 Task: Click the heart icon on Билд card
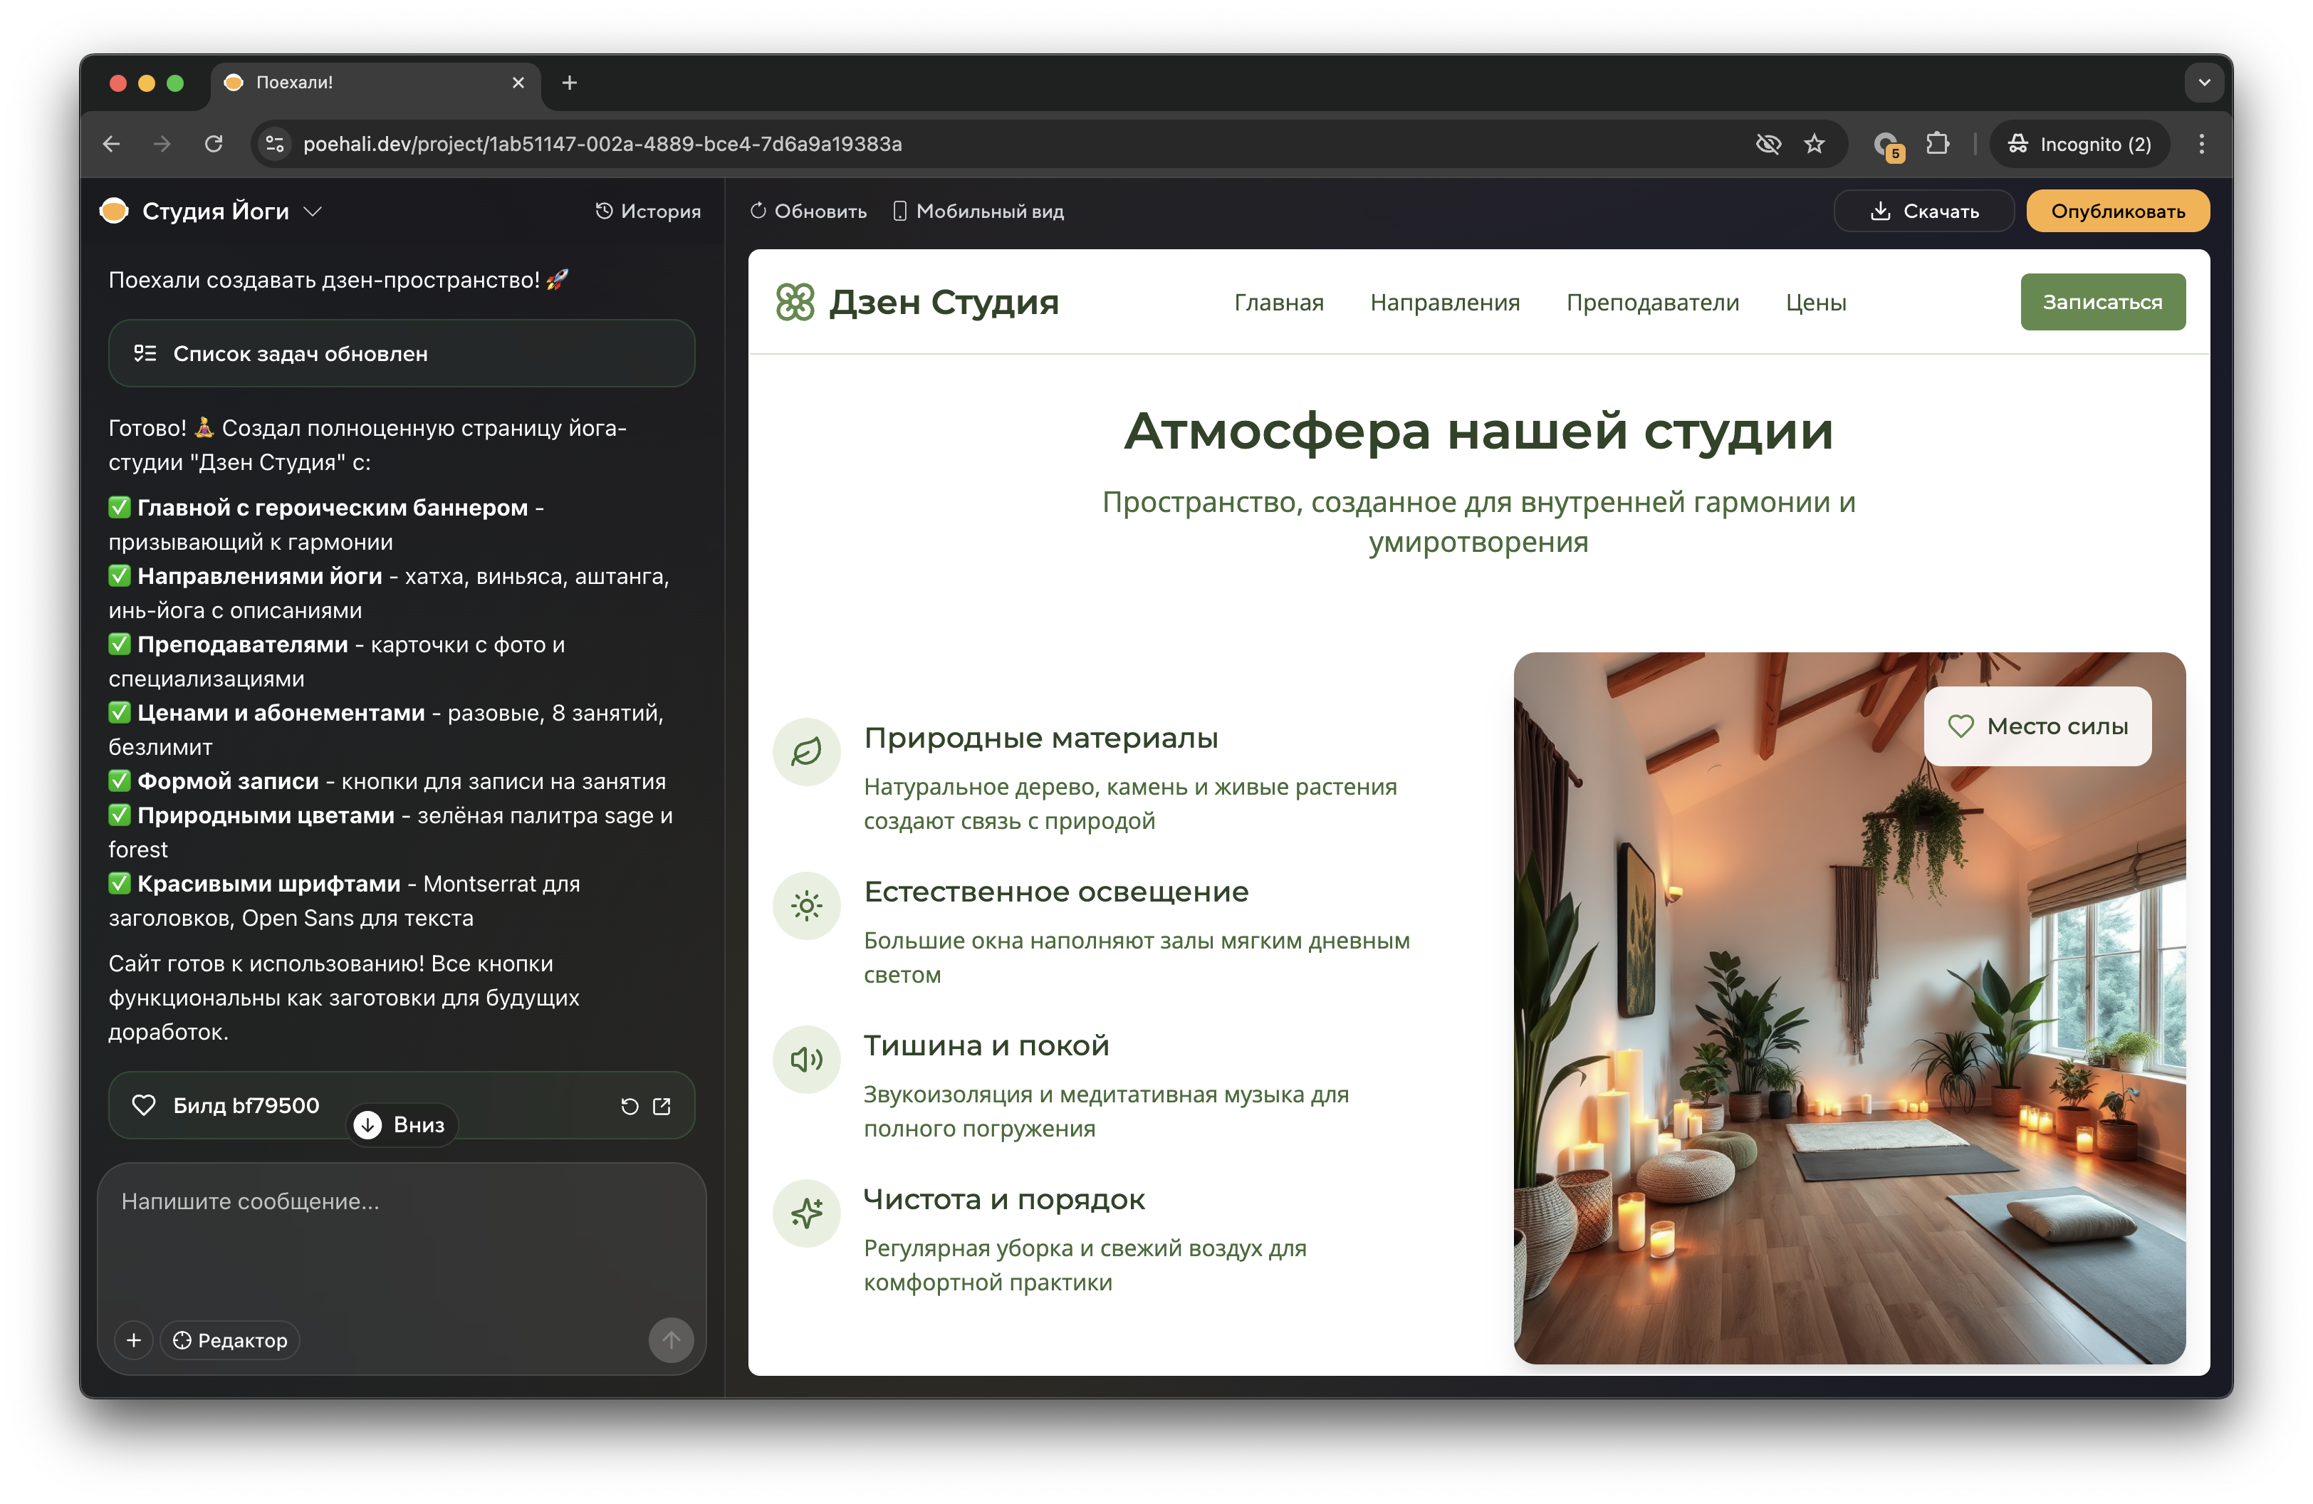point(144,1106)
